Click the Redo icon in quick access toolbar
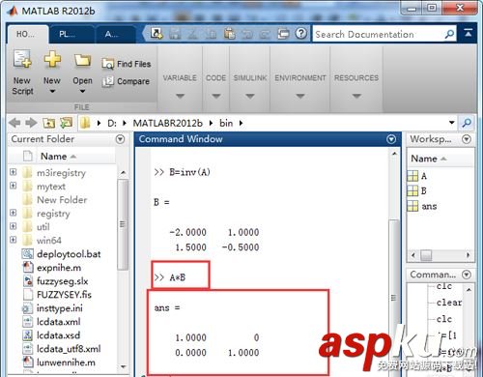483x377 pixels. (x=265, y=34)
